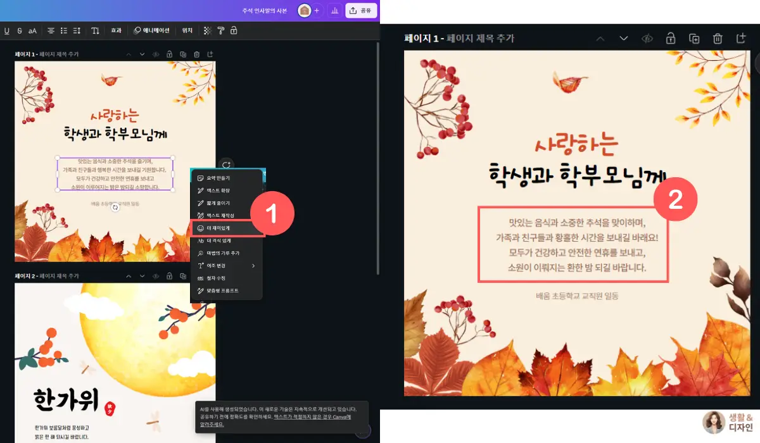Image resolution: width=760 pixels, height=443 pixels.
Task: Open text alignment options
Action: pos(51,30)
